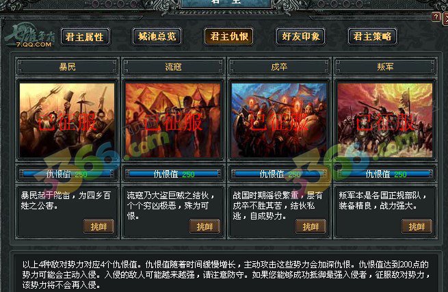Click the 叛军 仇恨值 progress bar
The width and height of the screenshot is (448, 292).
(x=385, y=174)
